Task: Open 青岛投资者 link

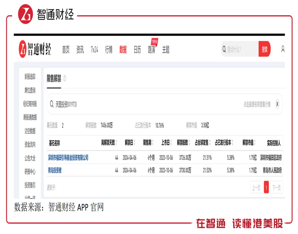Action: [55, 170]
